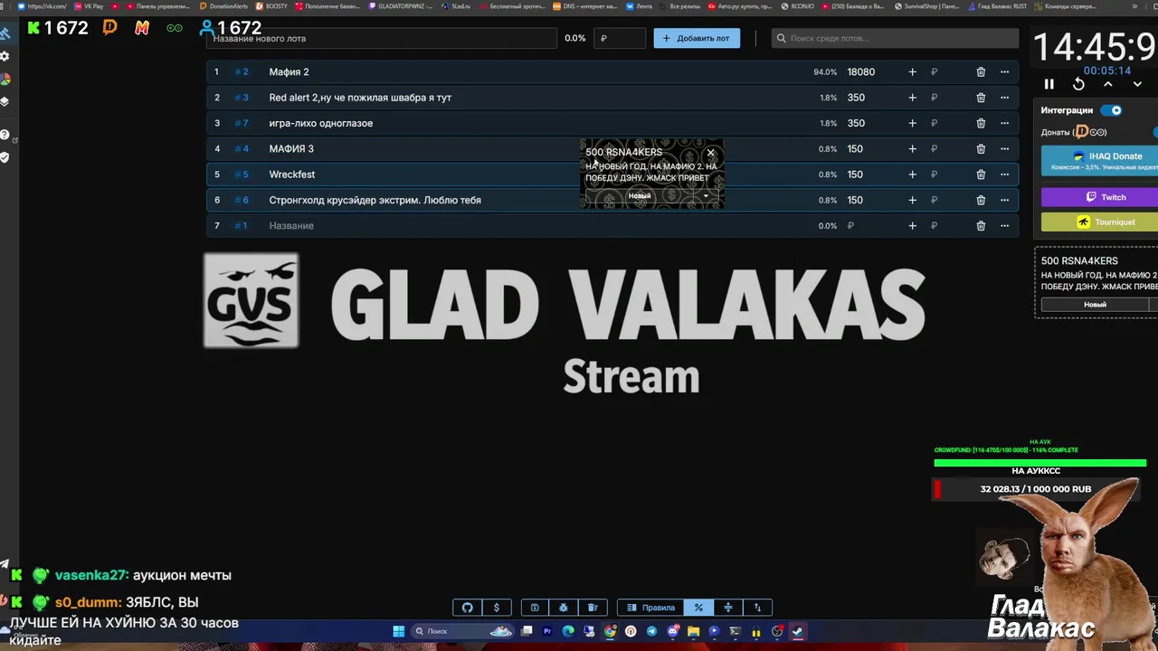Open Telegram from the taskbar
The height and width of the screenshot is (651, 1158).
pyautogui.click(x=651, y=631)
